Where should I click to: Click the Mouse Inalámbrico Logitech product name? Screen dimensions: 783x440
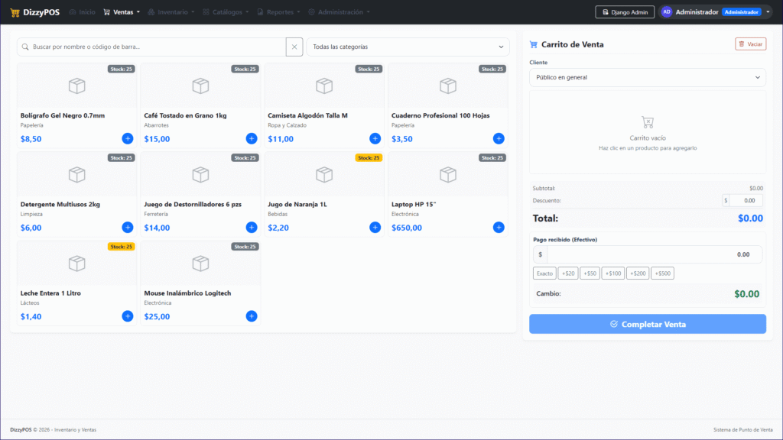click(188, 293)
